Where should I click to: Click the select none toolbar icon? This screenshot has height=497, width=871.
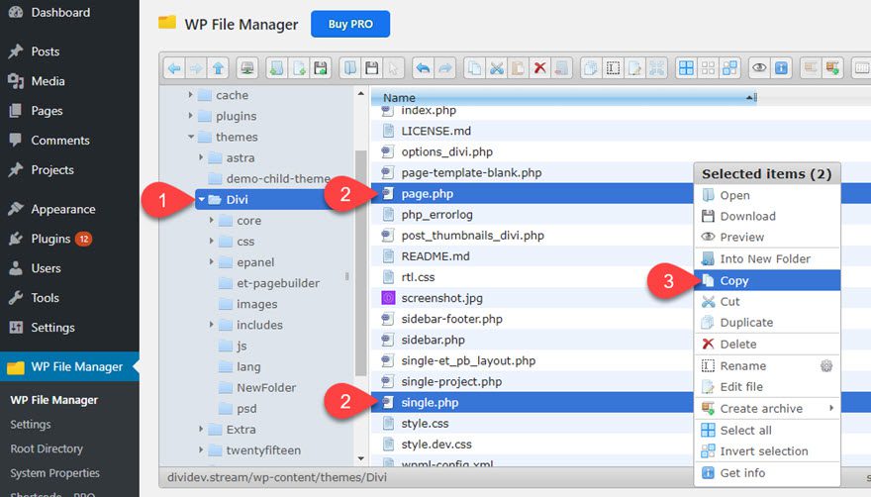pos(709,68)
